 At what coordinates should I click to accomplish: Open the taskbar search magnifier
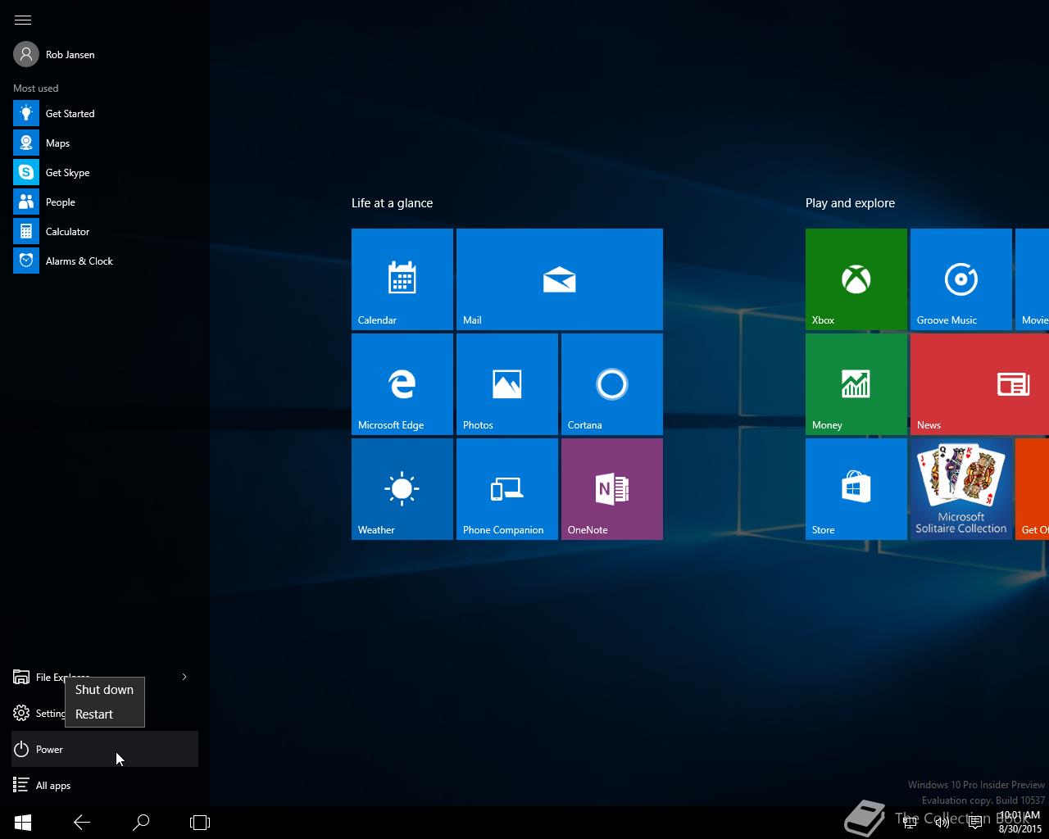pyautogui.click(x=141, y=823)
